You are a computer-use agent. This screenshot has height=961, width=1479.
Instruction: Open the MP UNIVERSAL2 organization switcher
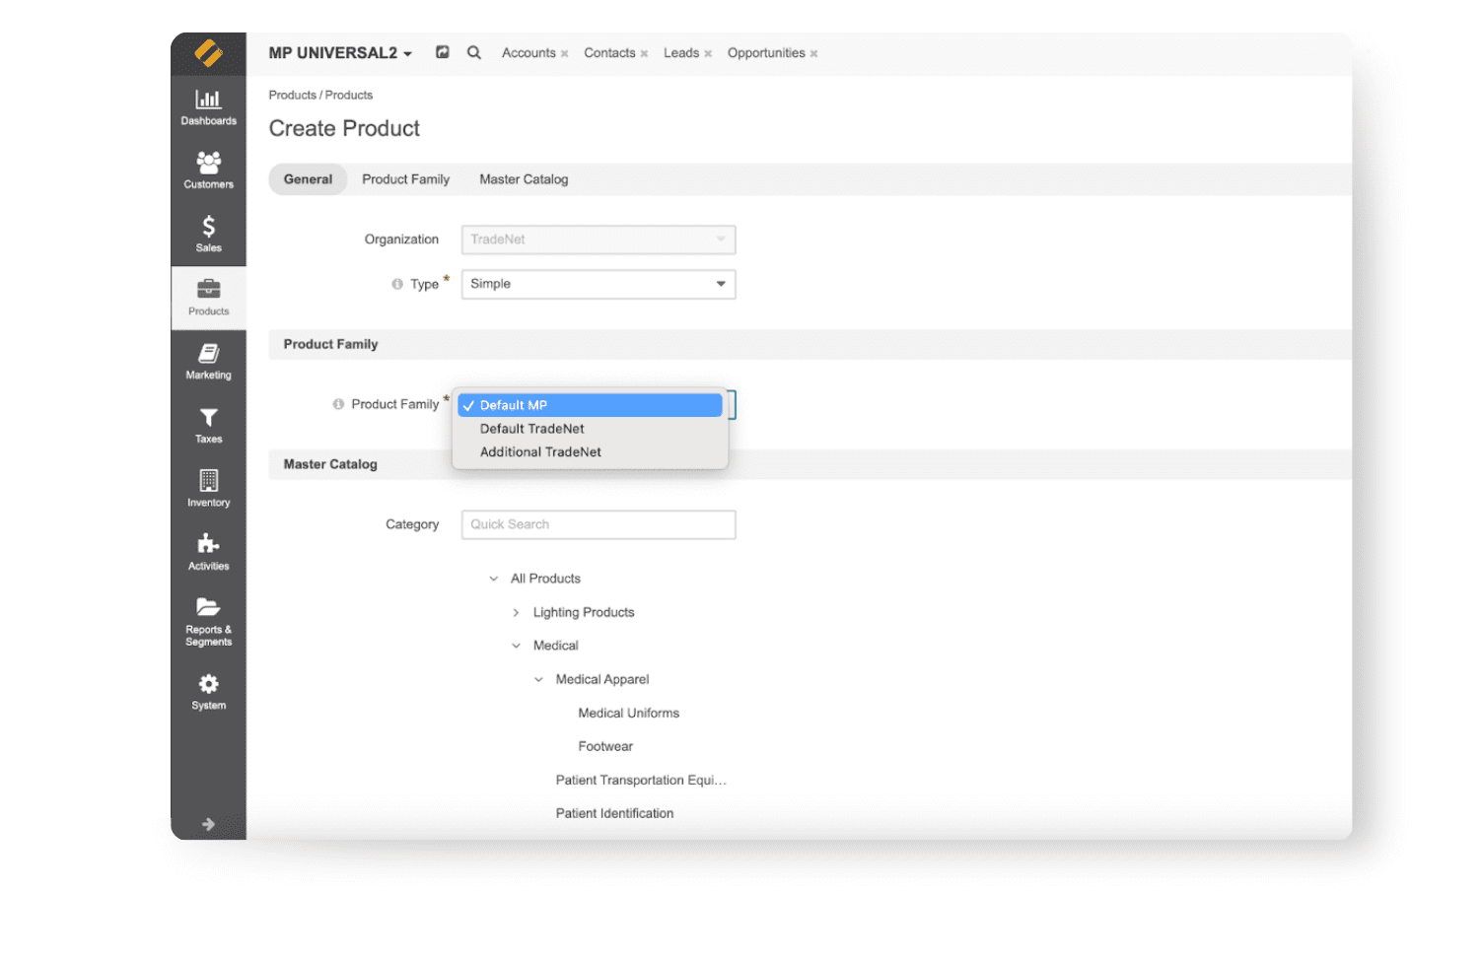coord(339,53)
